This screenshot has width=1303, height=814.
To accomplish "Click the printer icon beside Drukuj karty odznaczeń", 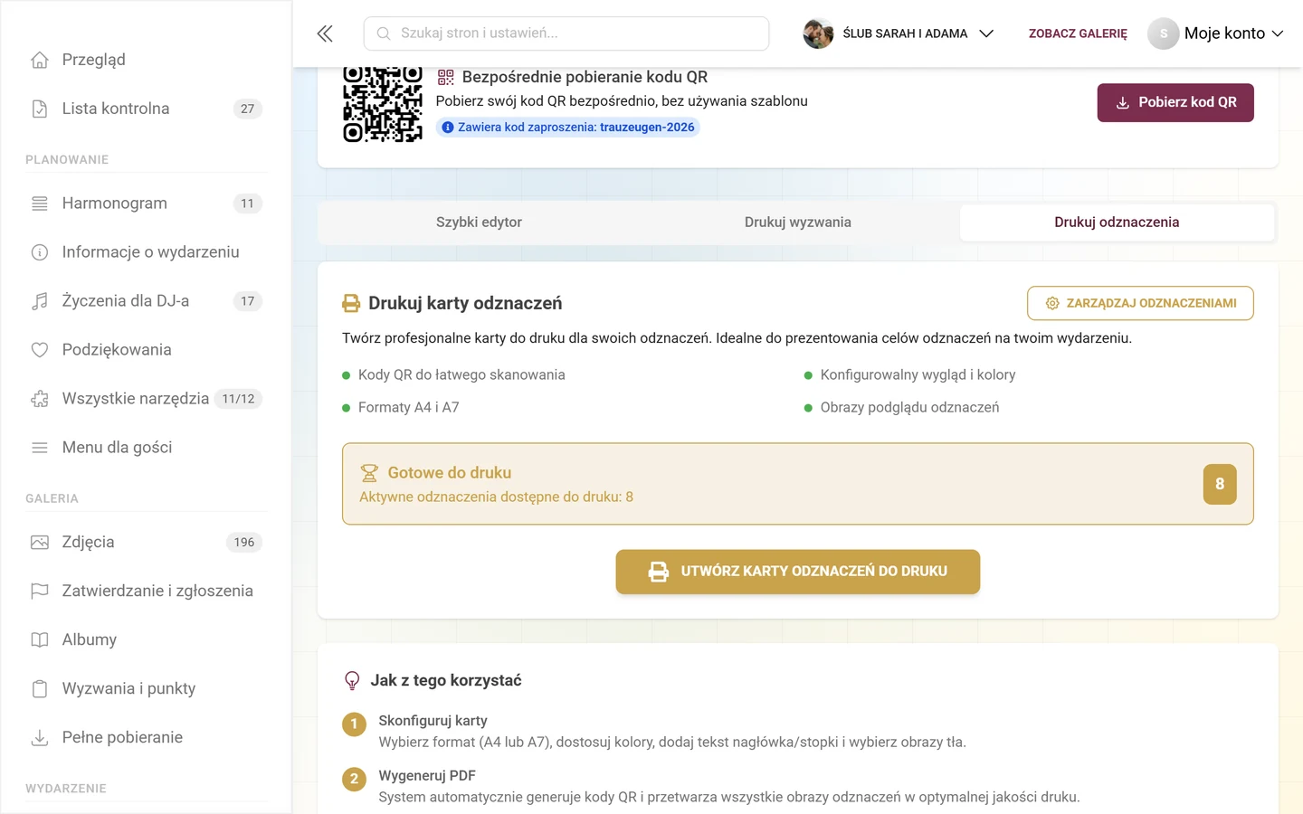I will point(351,304).
